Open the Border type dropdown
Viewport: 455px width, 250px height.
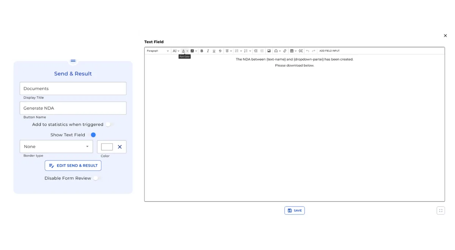pos(56,147)
